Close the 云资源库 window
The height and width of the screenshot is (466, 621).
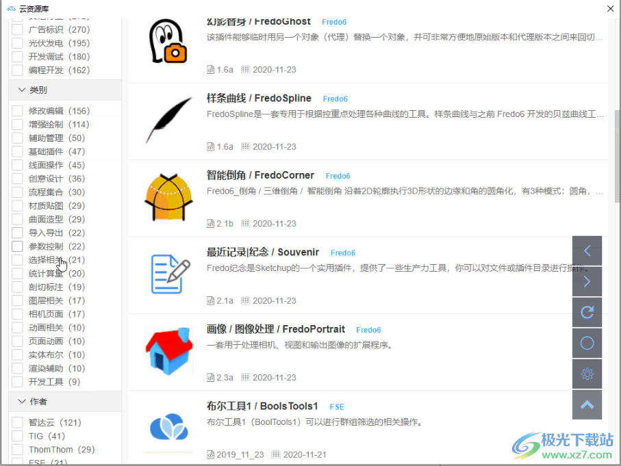coord(610,9)
